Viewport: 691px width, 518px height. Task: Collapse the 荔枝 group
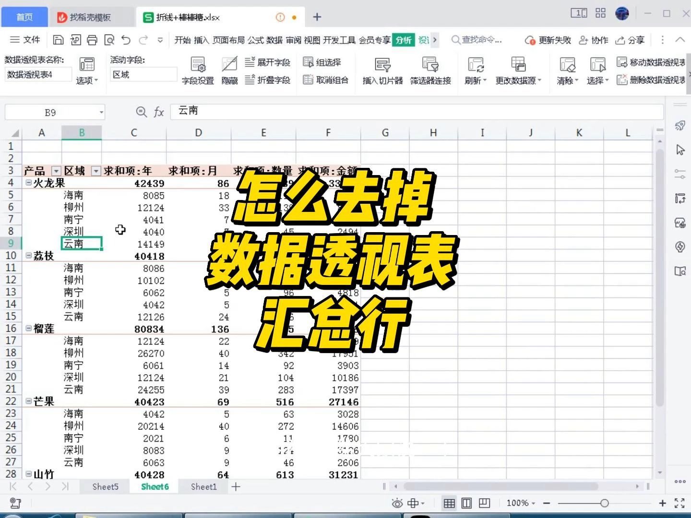click(x=29, y=256)
